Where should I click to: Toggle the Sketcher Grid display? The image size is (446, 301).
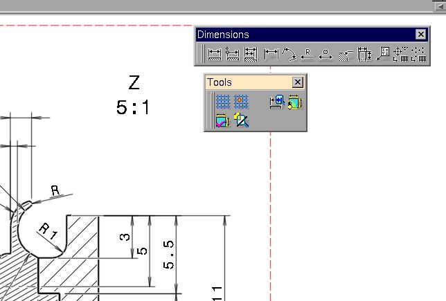[223, 102]
